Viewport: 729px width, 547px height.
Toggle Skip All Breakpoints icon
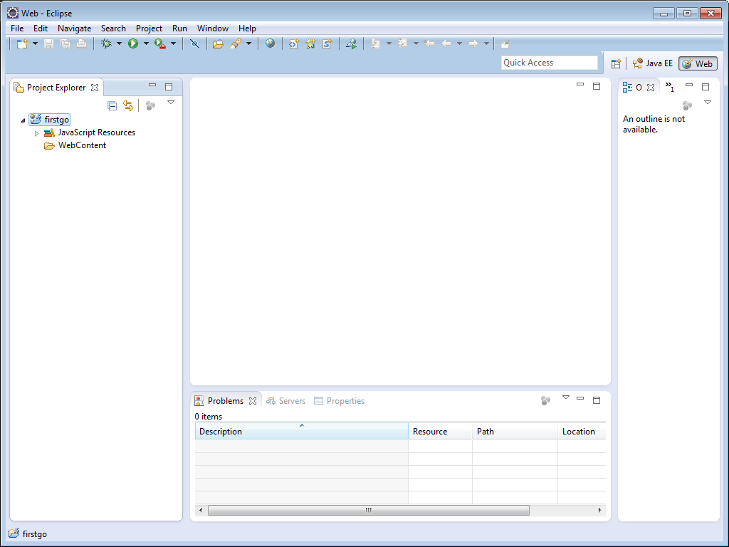pyautogui.click(x=194, y=43)
